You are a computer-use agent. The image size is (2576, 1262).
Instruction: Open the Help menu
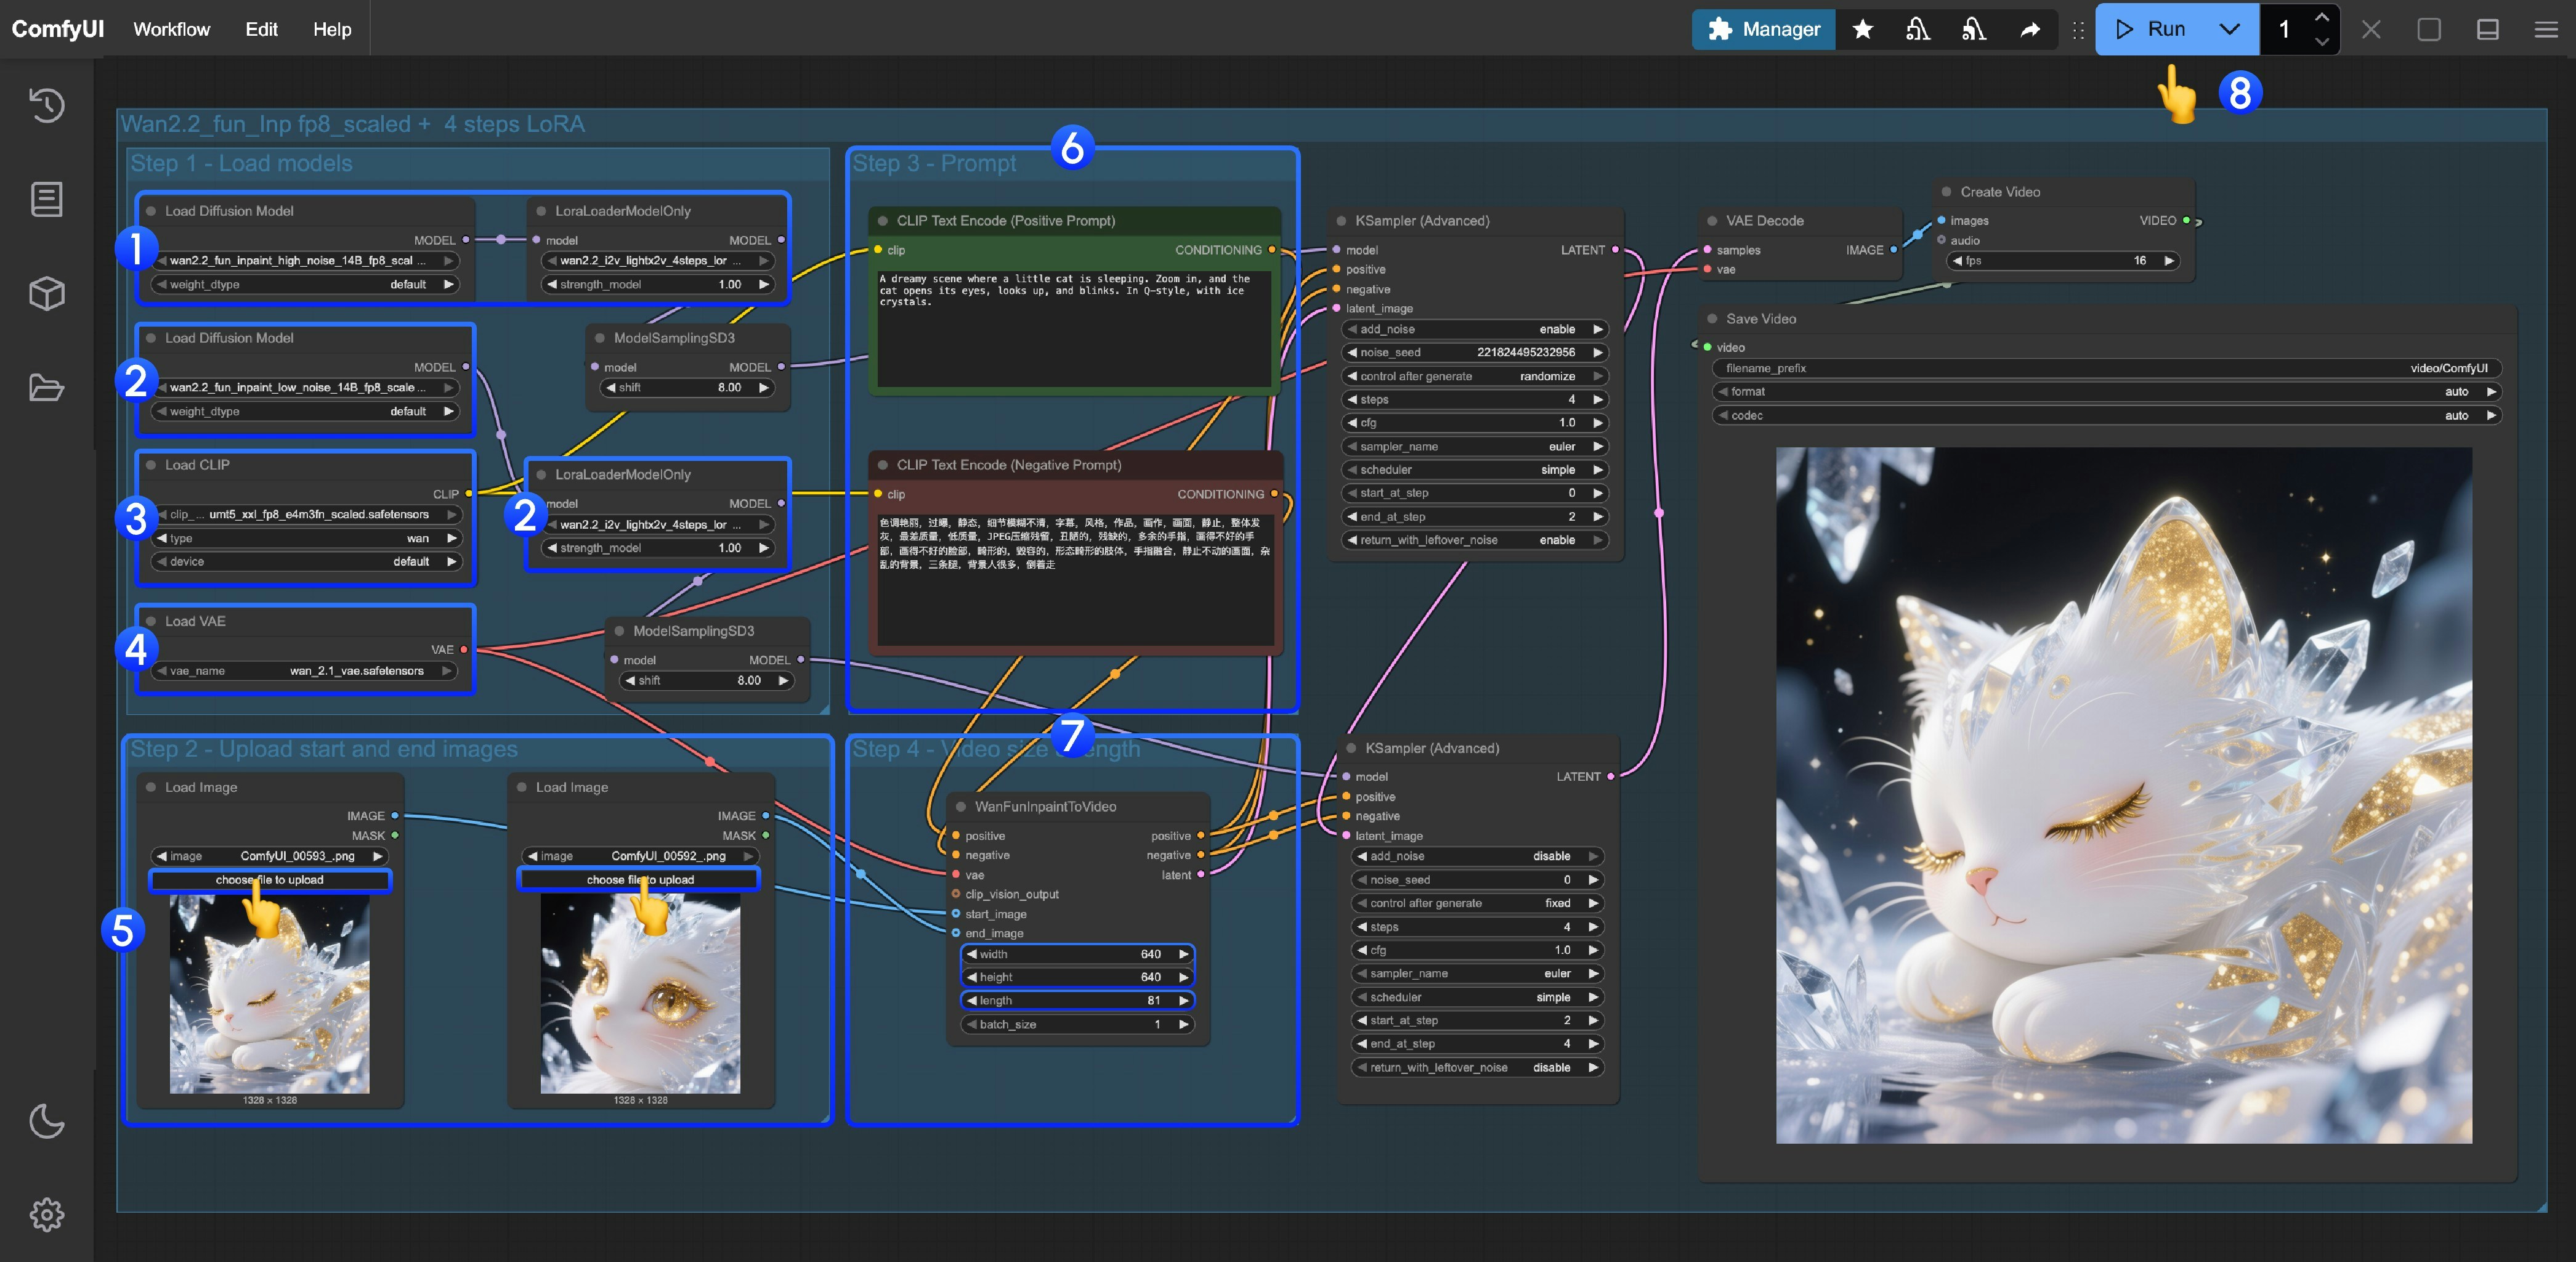[330, 29]
